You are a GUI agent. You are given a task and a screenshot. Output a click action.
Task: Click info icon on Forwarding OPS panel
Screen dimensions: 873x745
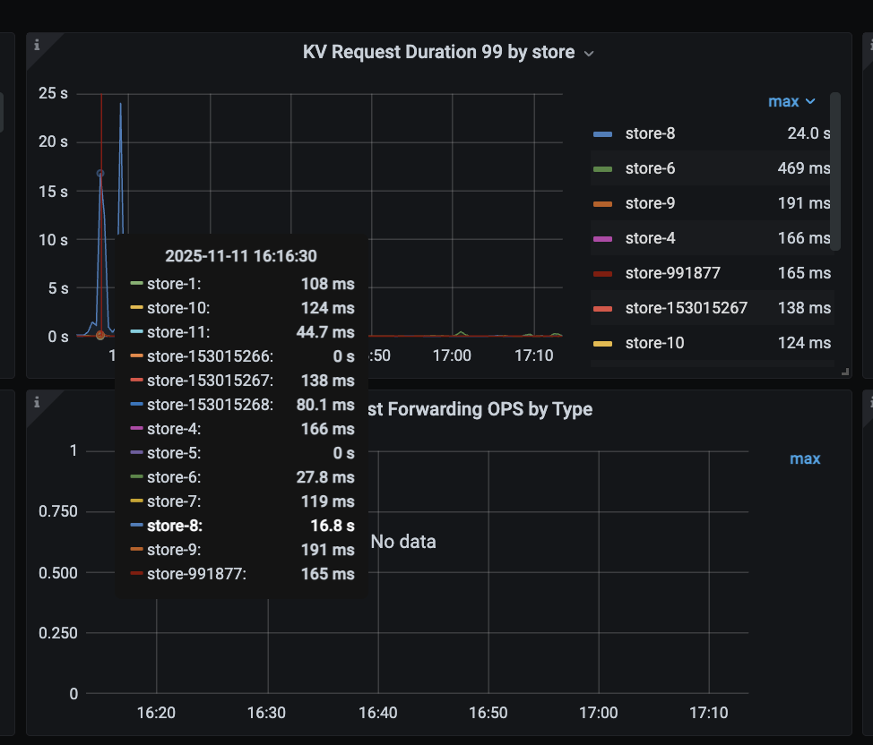point(37,402)
